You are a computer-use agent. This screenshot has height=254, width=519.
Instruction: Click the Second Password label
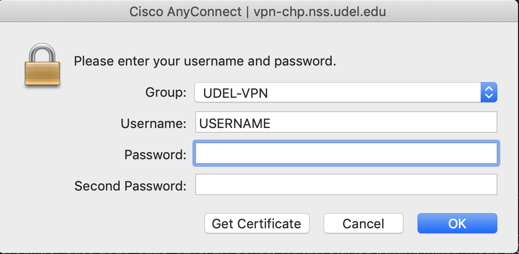130,185
